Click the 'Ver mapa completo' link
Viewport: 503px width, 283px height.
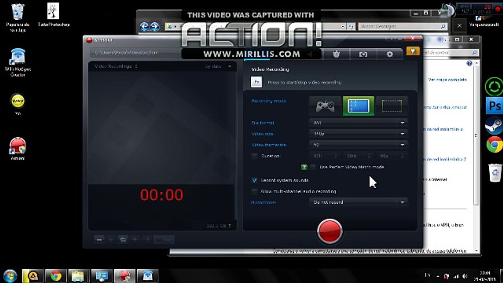pyautogui.click(x=448, y=79)
